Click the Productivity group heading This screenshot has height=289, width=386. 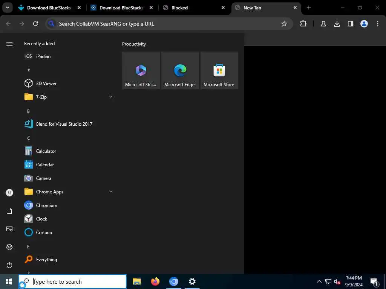pos(134,44)
